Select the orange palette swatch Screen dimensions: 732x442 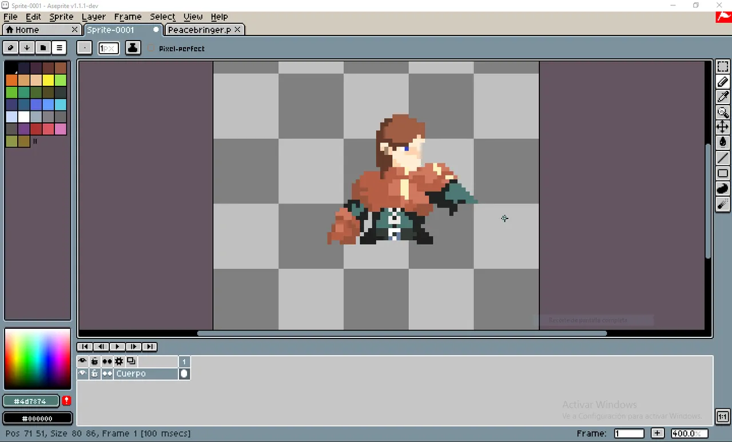coord(11,80)
